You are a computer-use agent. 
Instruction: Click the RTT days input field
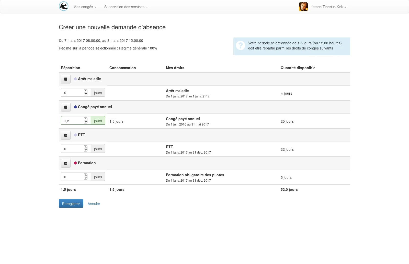[76, 148]
